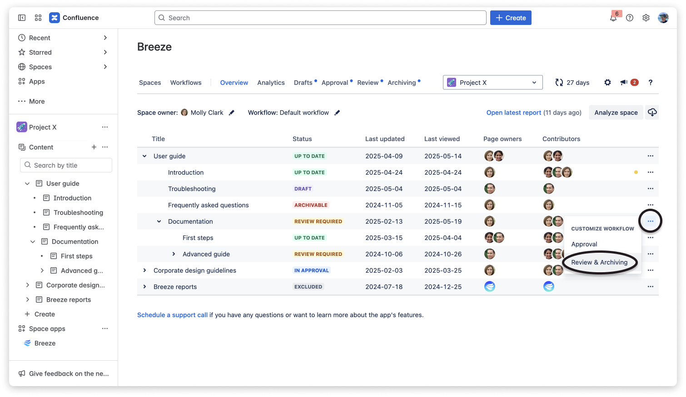The height and width of the screenshot is (397, 686).
Task: Open actions menu for Documentation row
Action: (651, 221)
